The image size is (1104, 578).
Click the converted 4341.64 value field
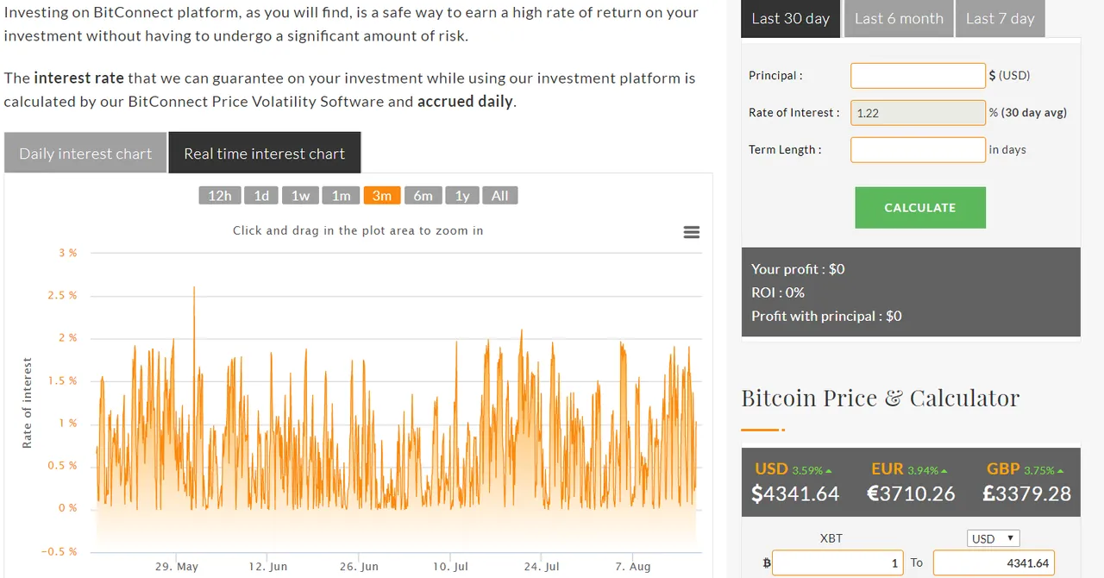994,562
